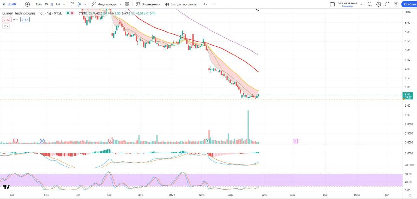Click the TradingView logo at bottom left
Screen dimensions: 417x199
pos(6,187)
